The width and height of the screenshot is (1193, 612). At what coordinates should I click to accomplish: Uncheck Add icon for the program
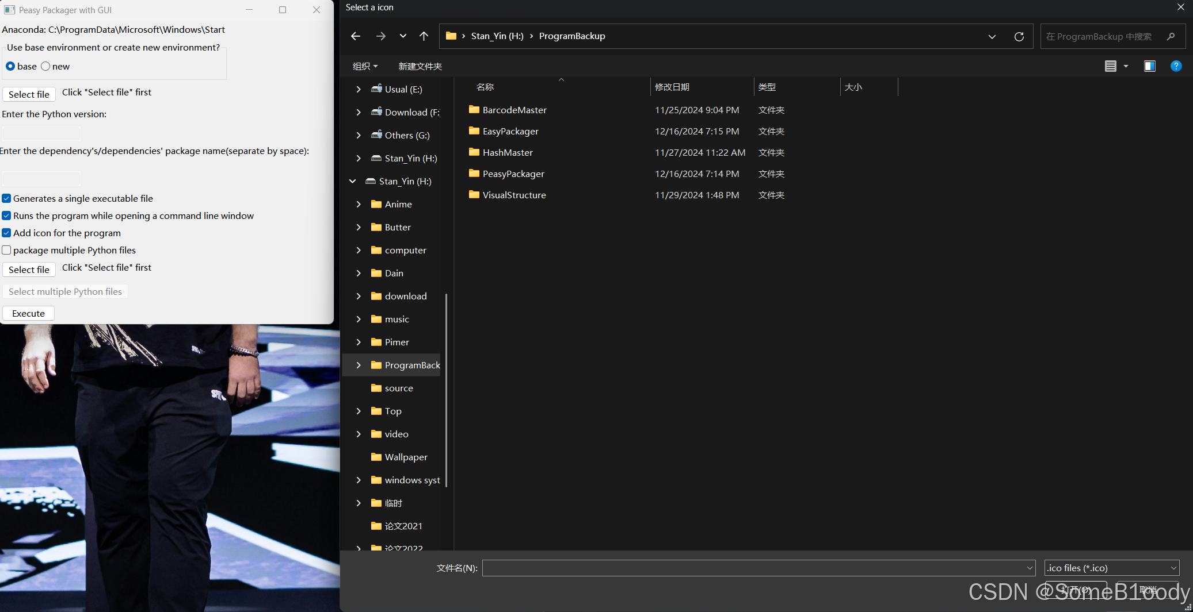coord(6,233)
